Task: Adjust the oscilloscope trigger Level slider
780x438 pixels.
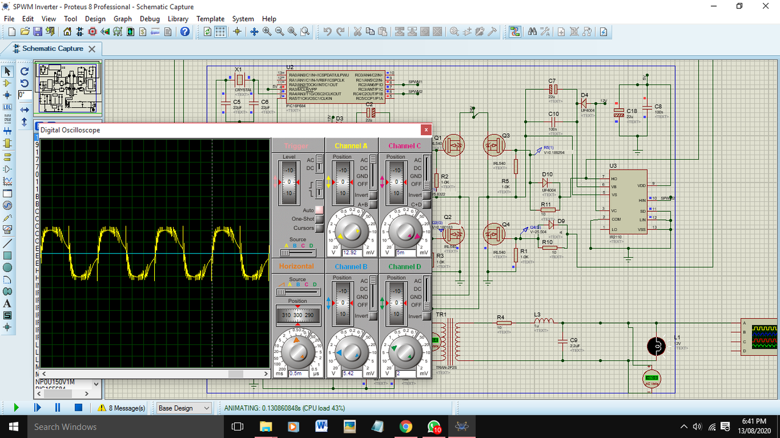Action: pos(289,182)
